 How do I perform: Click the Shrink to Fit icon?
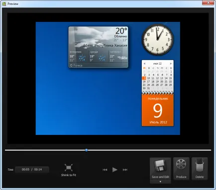pyautogui.click(x=68, y=168)
